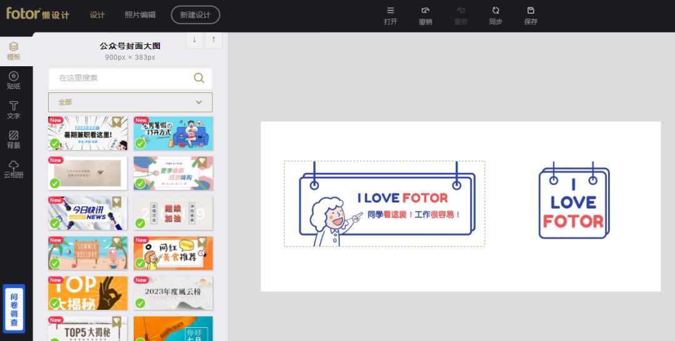This screenshot has height=341, width=675.
Task: Select the TOP5大揭秘 template thumbnail
Action: [88, 329]
